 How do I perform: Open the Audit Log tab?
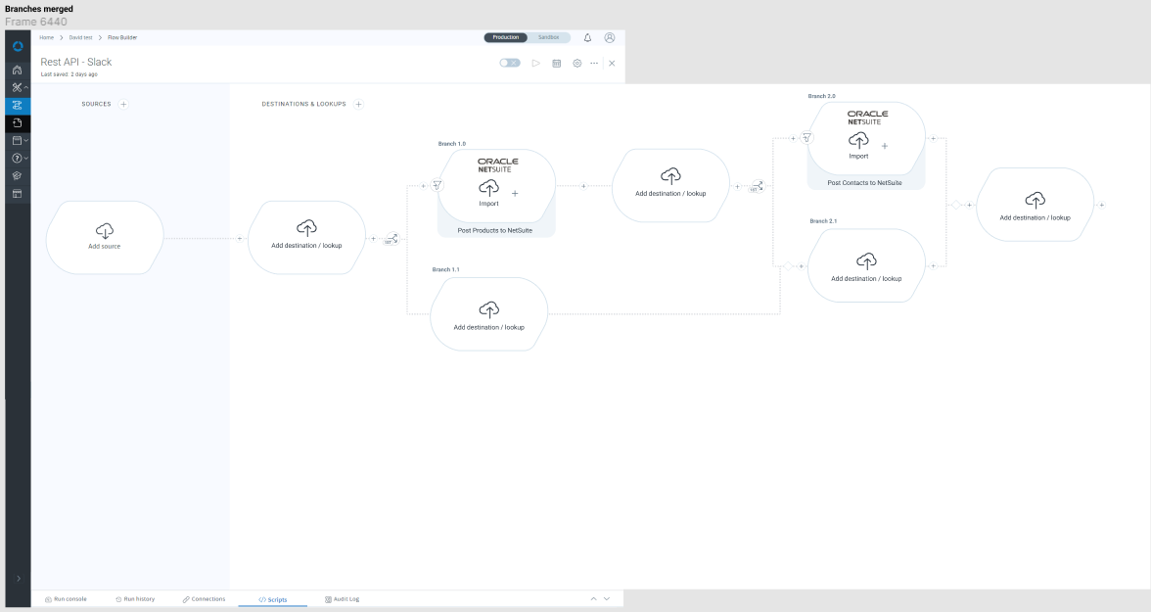coord(342,598)
